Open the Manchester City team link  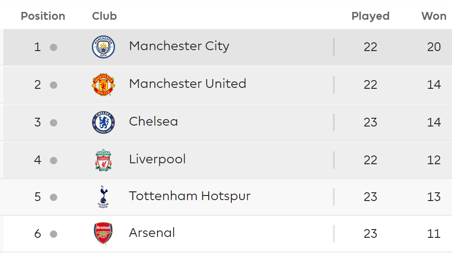(x=179, y=46)
